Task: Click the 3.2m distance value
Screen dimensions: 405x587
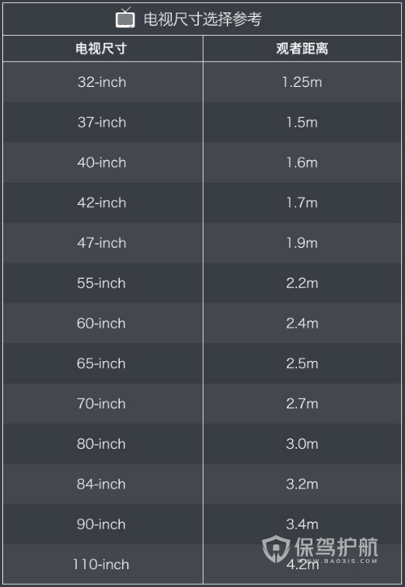Action: [x=302, y=484]
